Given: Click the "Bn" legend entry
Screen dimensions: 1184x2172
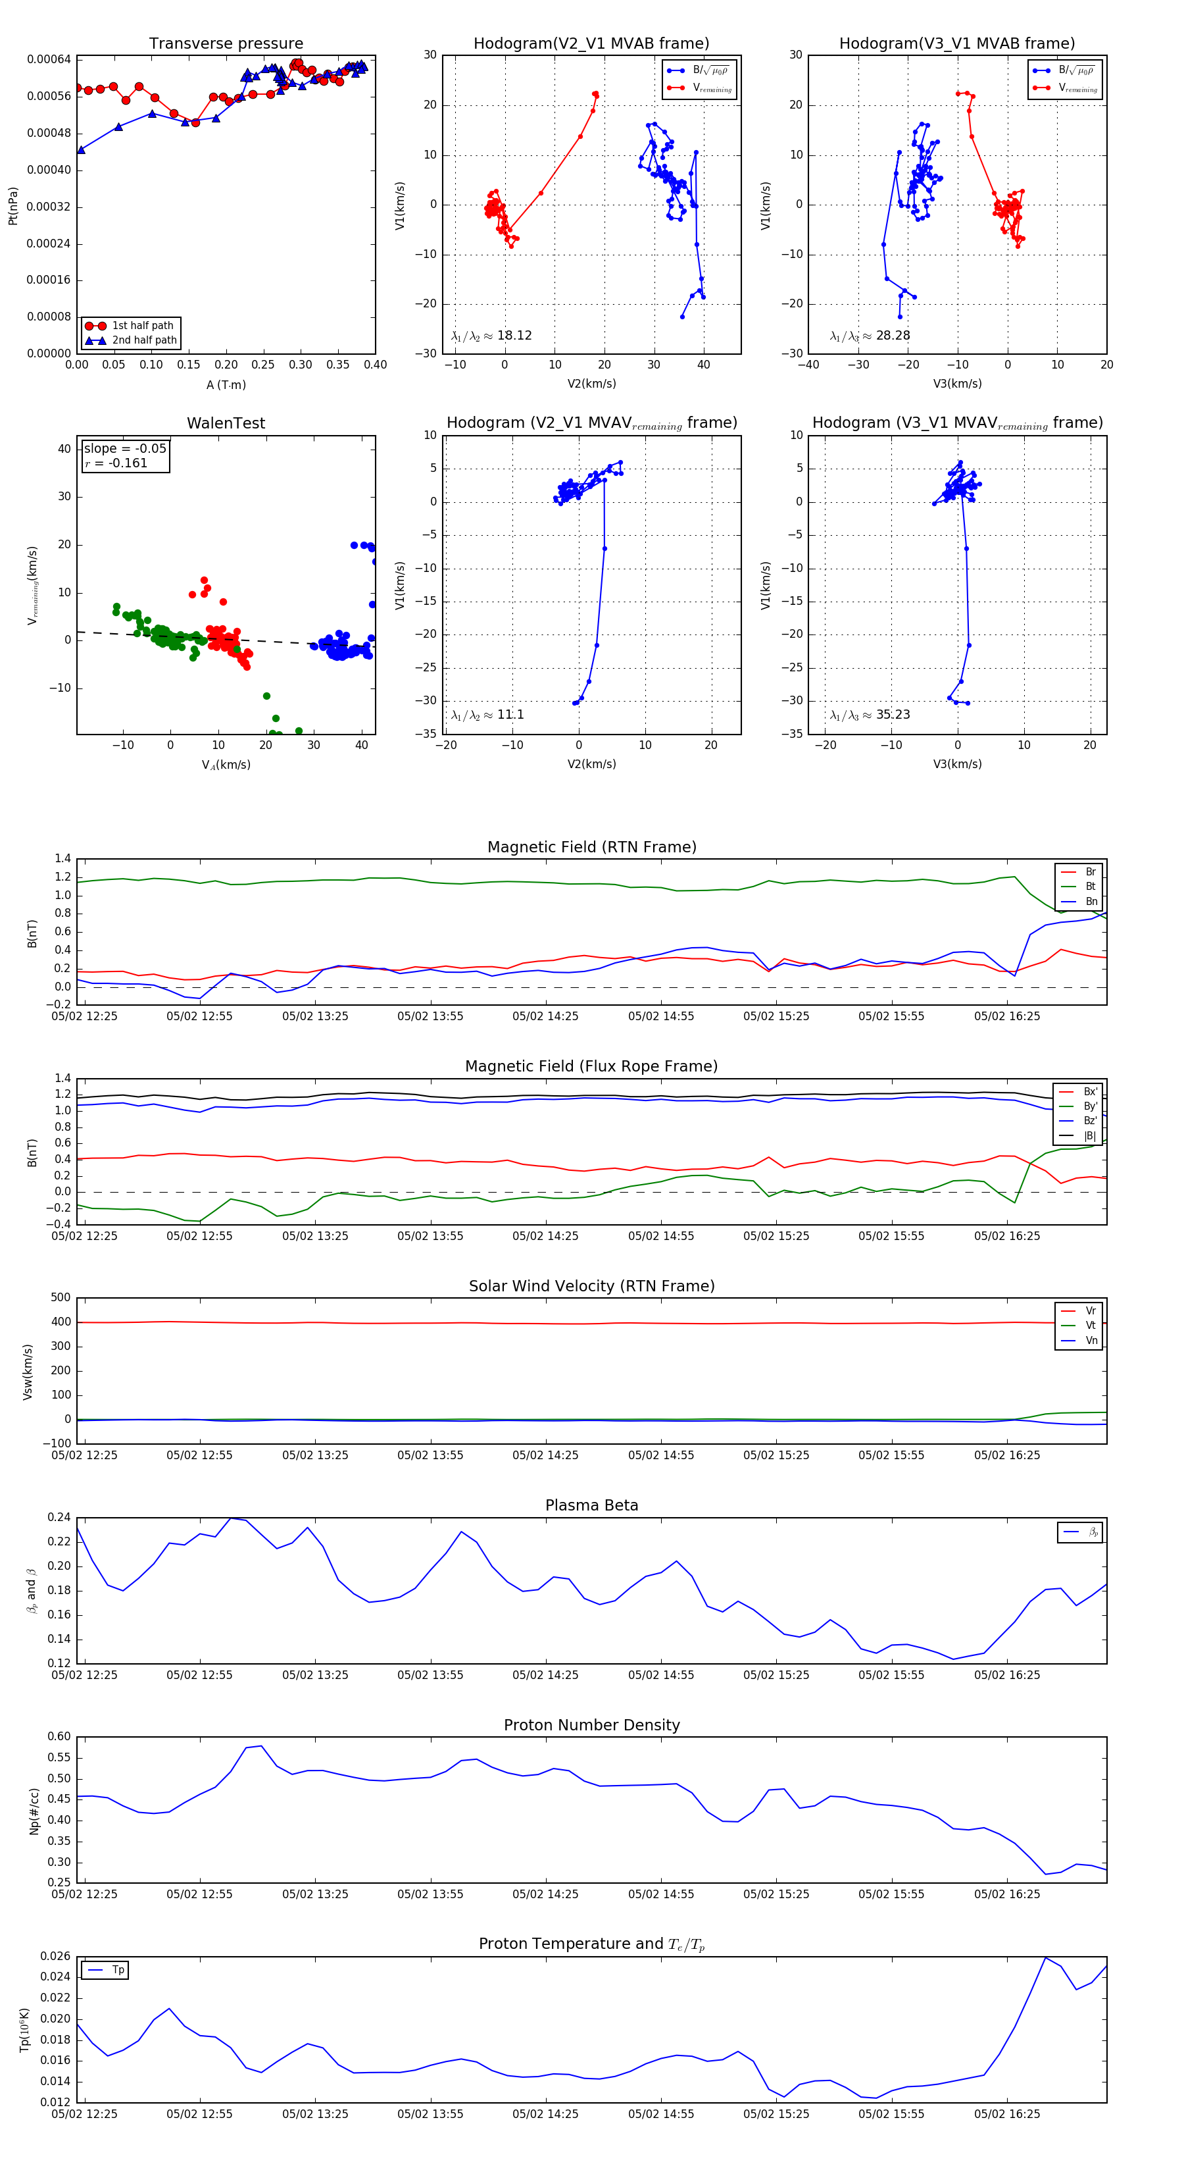Looking at the screenshot, I should [1079, 901].
